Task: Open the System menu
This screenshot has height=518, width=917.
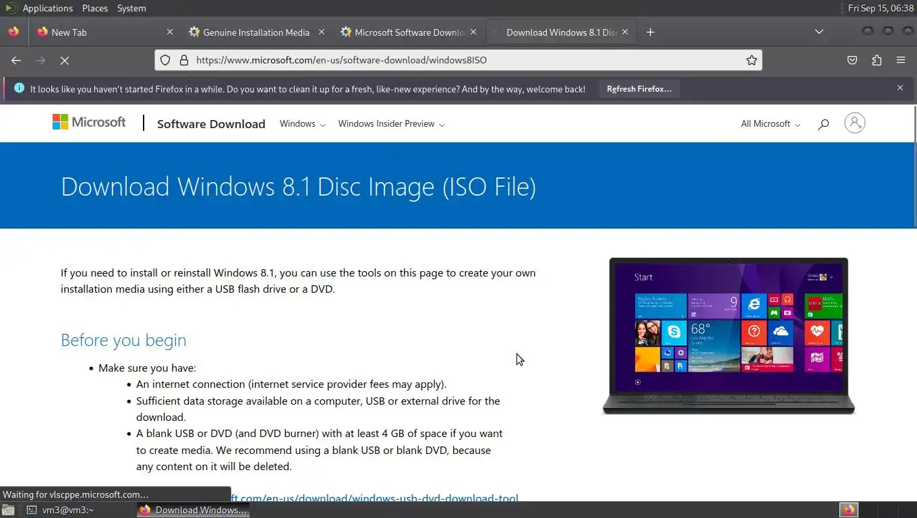Action: (131, 8)
